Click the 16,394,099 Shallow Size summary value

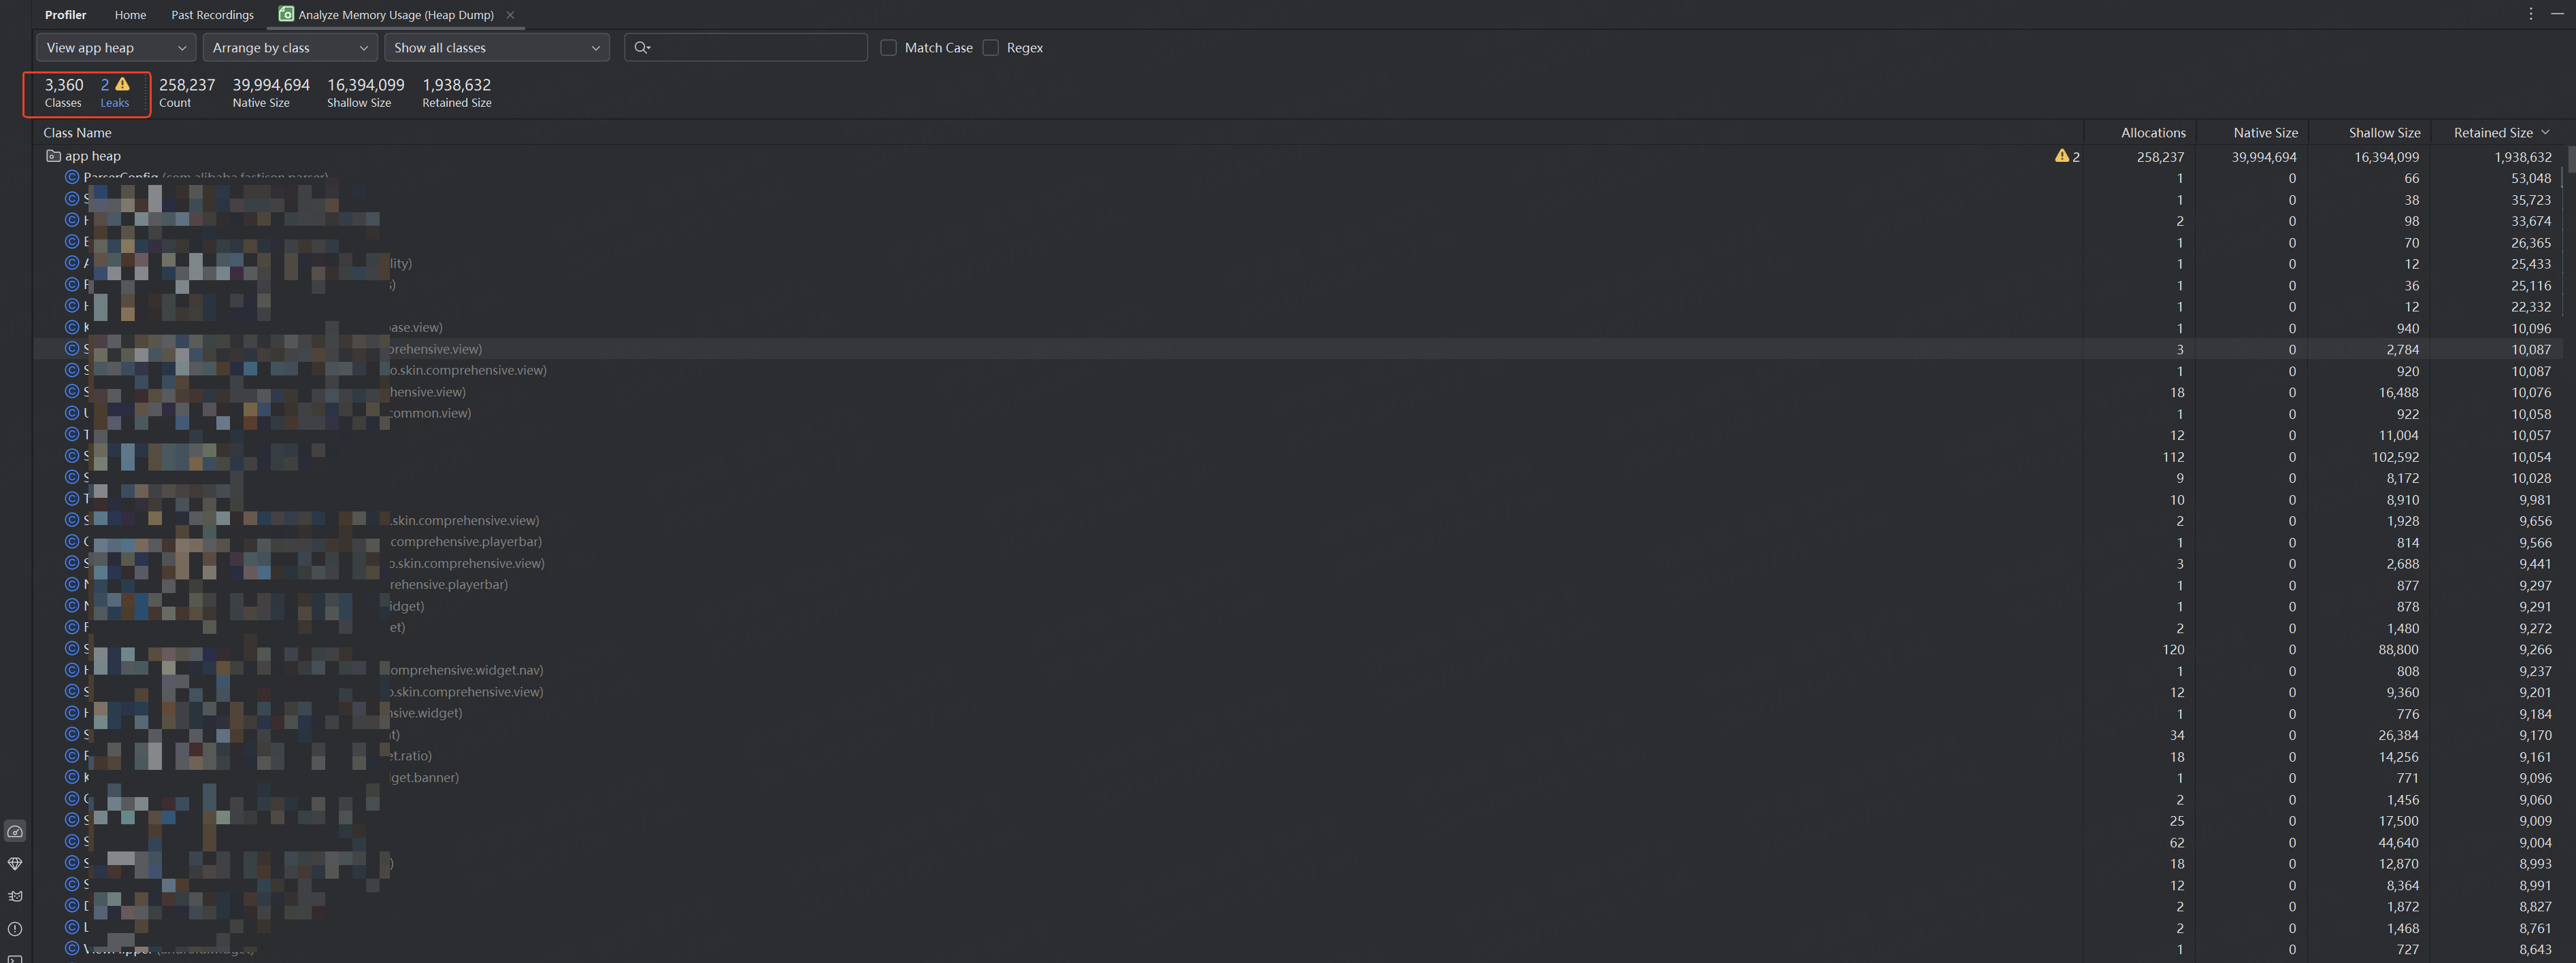[366, 85]
